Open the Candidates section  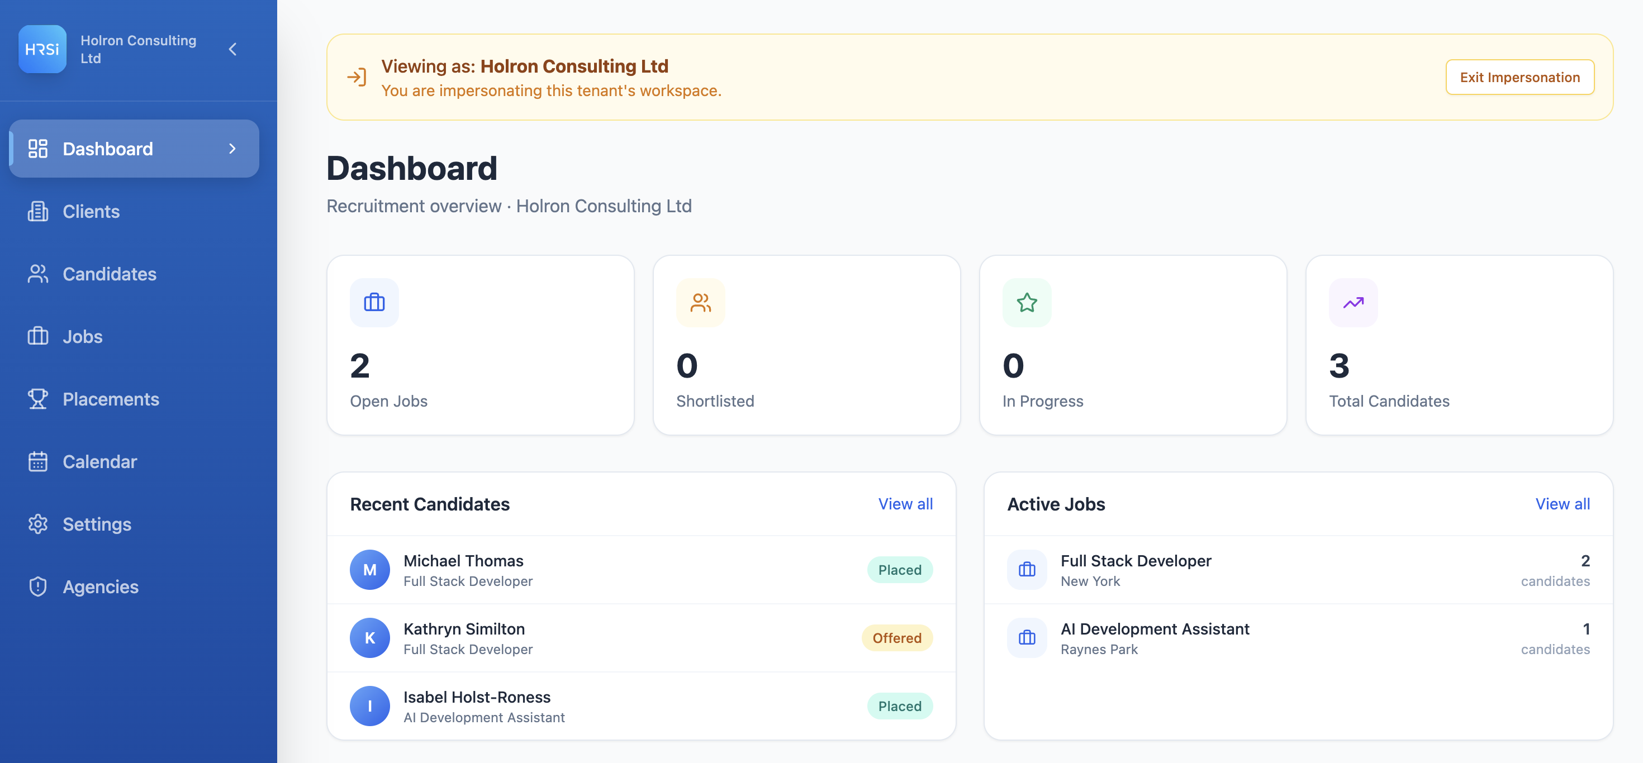(134, 274)
